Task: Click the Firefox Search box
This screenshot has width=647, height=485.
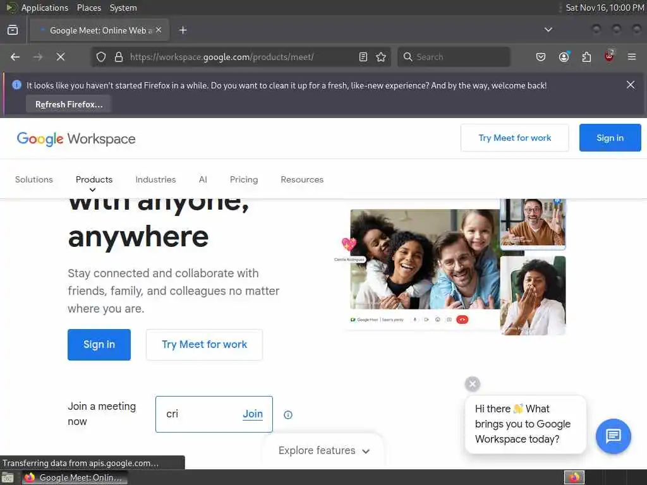Action: tap(454, 57)
